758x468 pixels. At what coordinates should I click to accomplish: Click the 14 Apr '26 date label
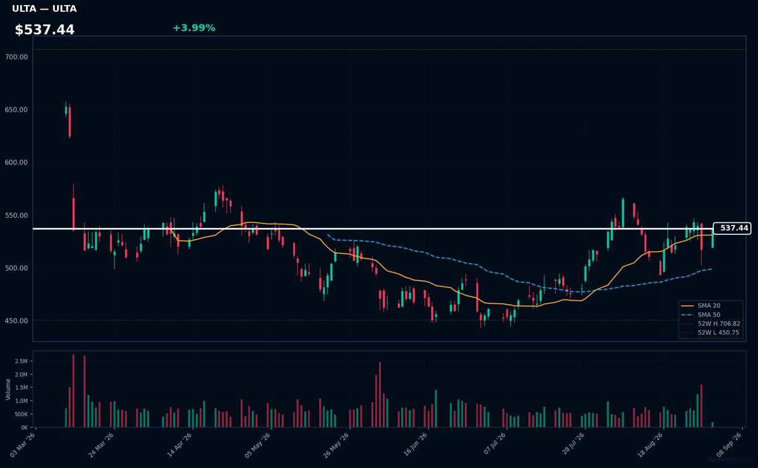(x=181, y=444)
